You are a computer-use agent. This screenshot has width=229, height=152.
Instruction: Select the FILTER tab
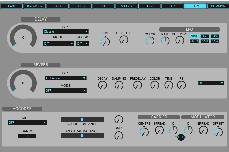tap(80, 6)
